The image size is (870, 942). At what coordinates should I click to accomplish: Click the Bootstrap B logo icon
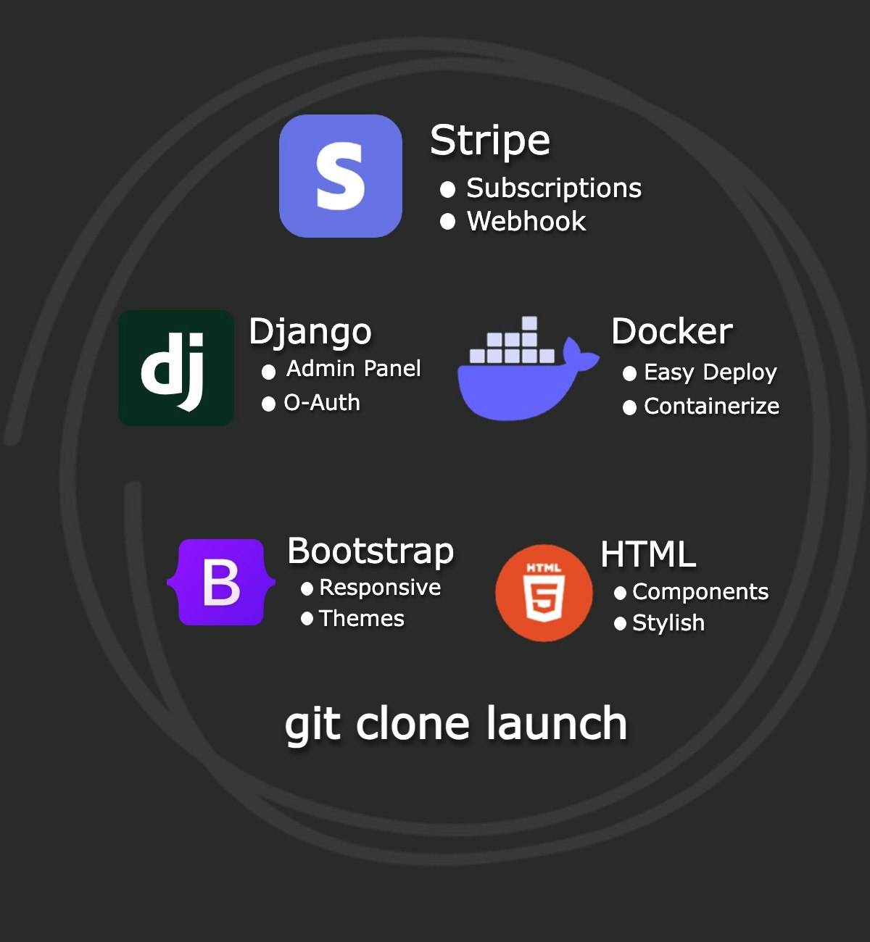tap(221, 582)
